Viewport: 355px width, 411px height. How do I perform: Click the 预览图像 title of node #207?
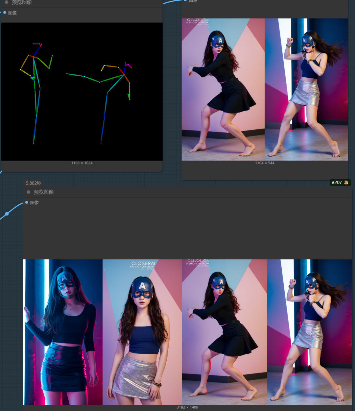coord(44,192)
